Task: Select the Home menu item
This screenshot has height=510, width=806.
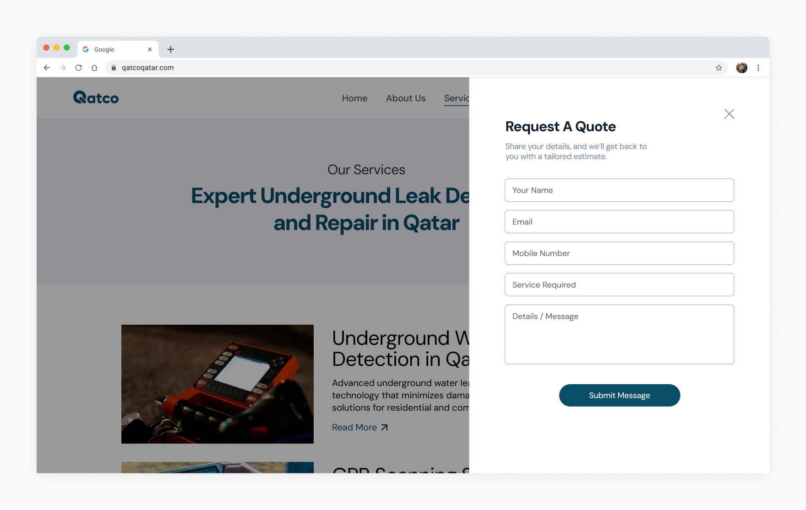Action: [x=354, y=98]
